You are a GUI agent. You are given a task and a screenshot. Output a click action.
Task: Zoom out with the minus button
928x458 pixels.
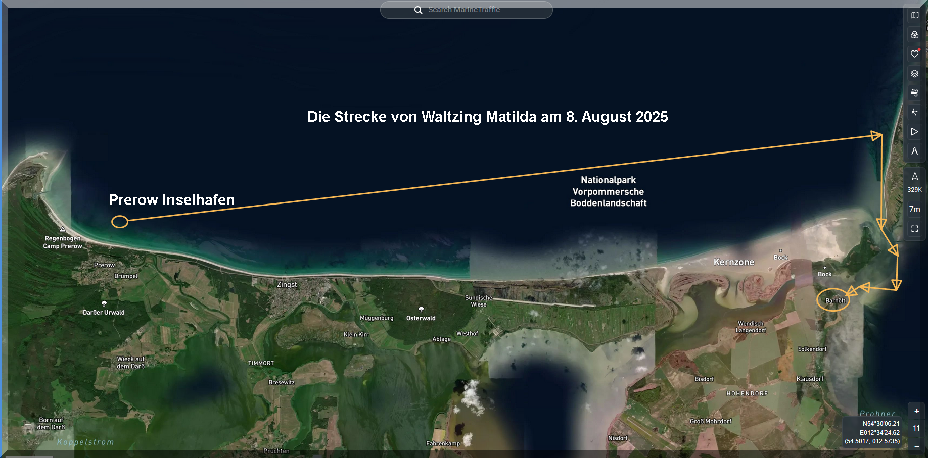coord(916,446)
